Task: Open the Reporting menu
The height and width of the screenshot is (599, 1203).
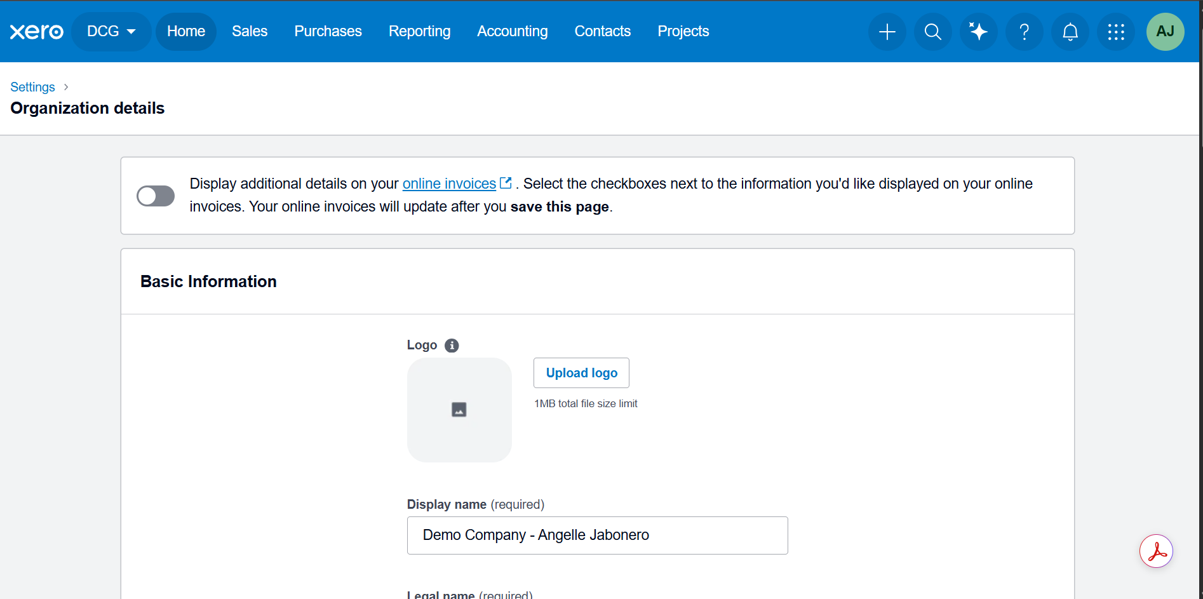Action: tap(419, 32)
